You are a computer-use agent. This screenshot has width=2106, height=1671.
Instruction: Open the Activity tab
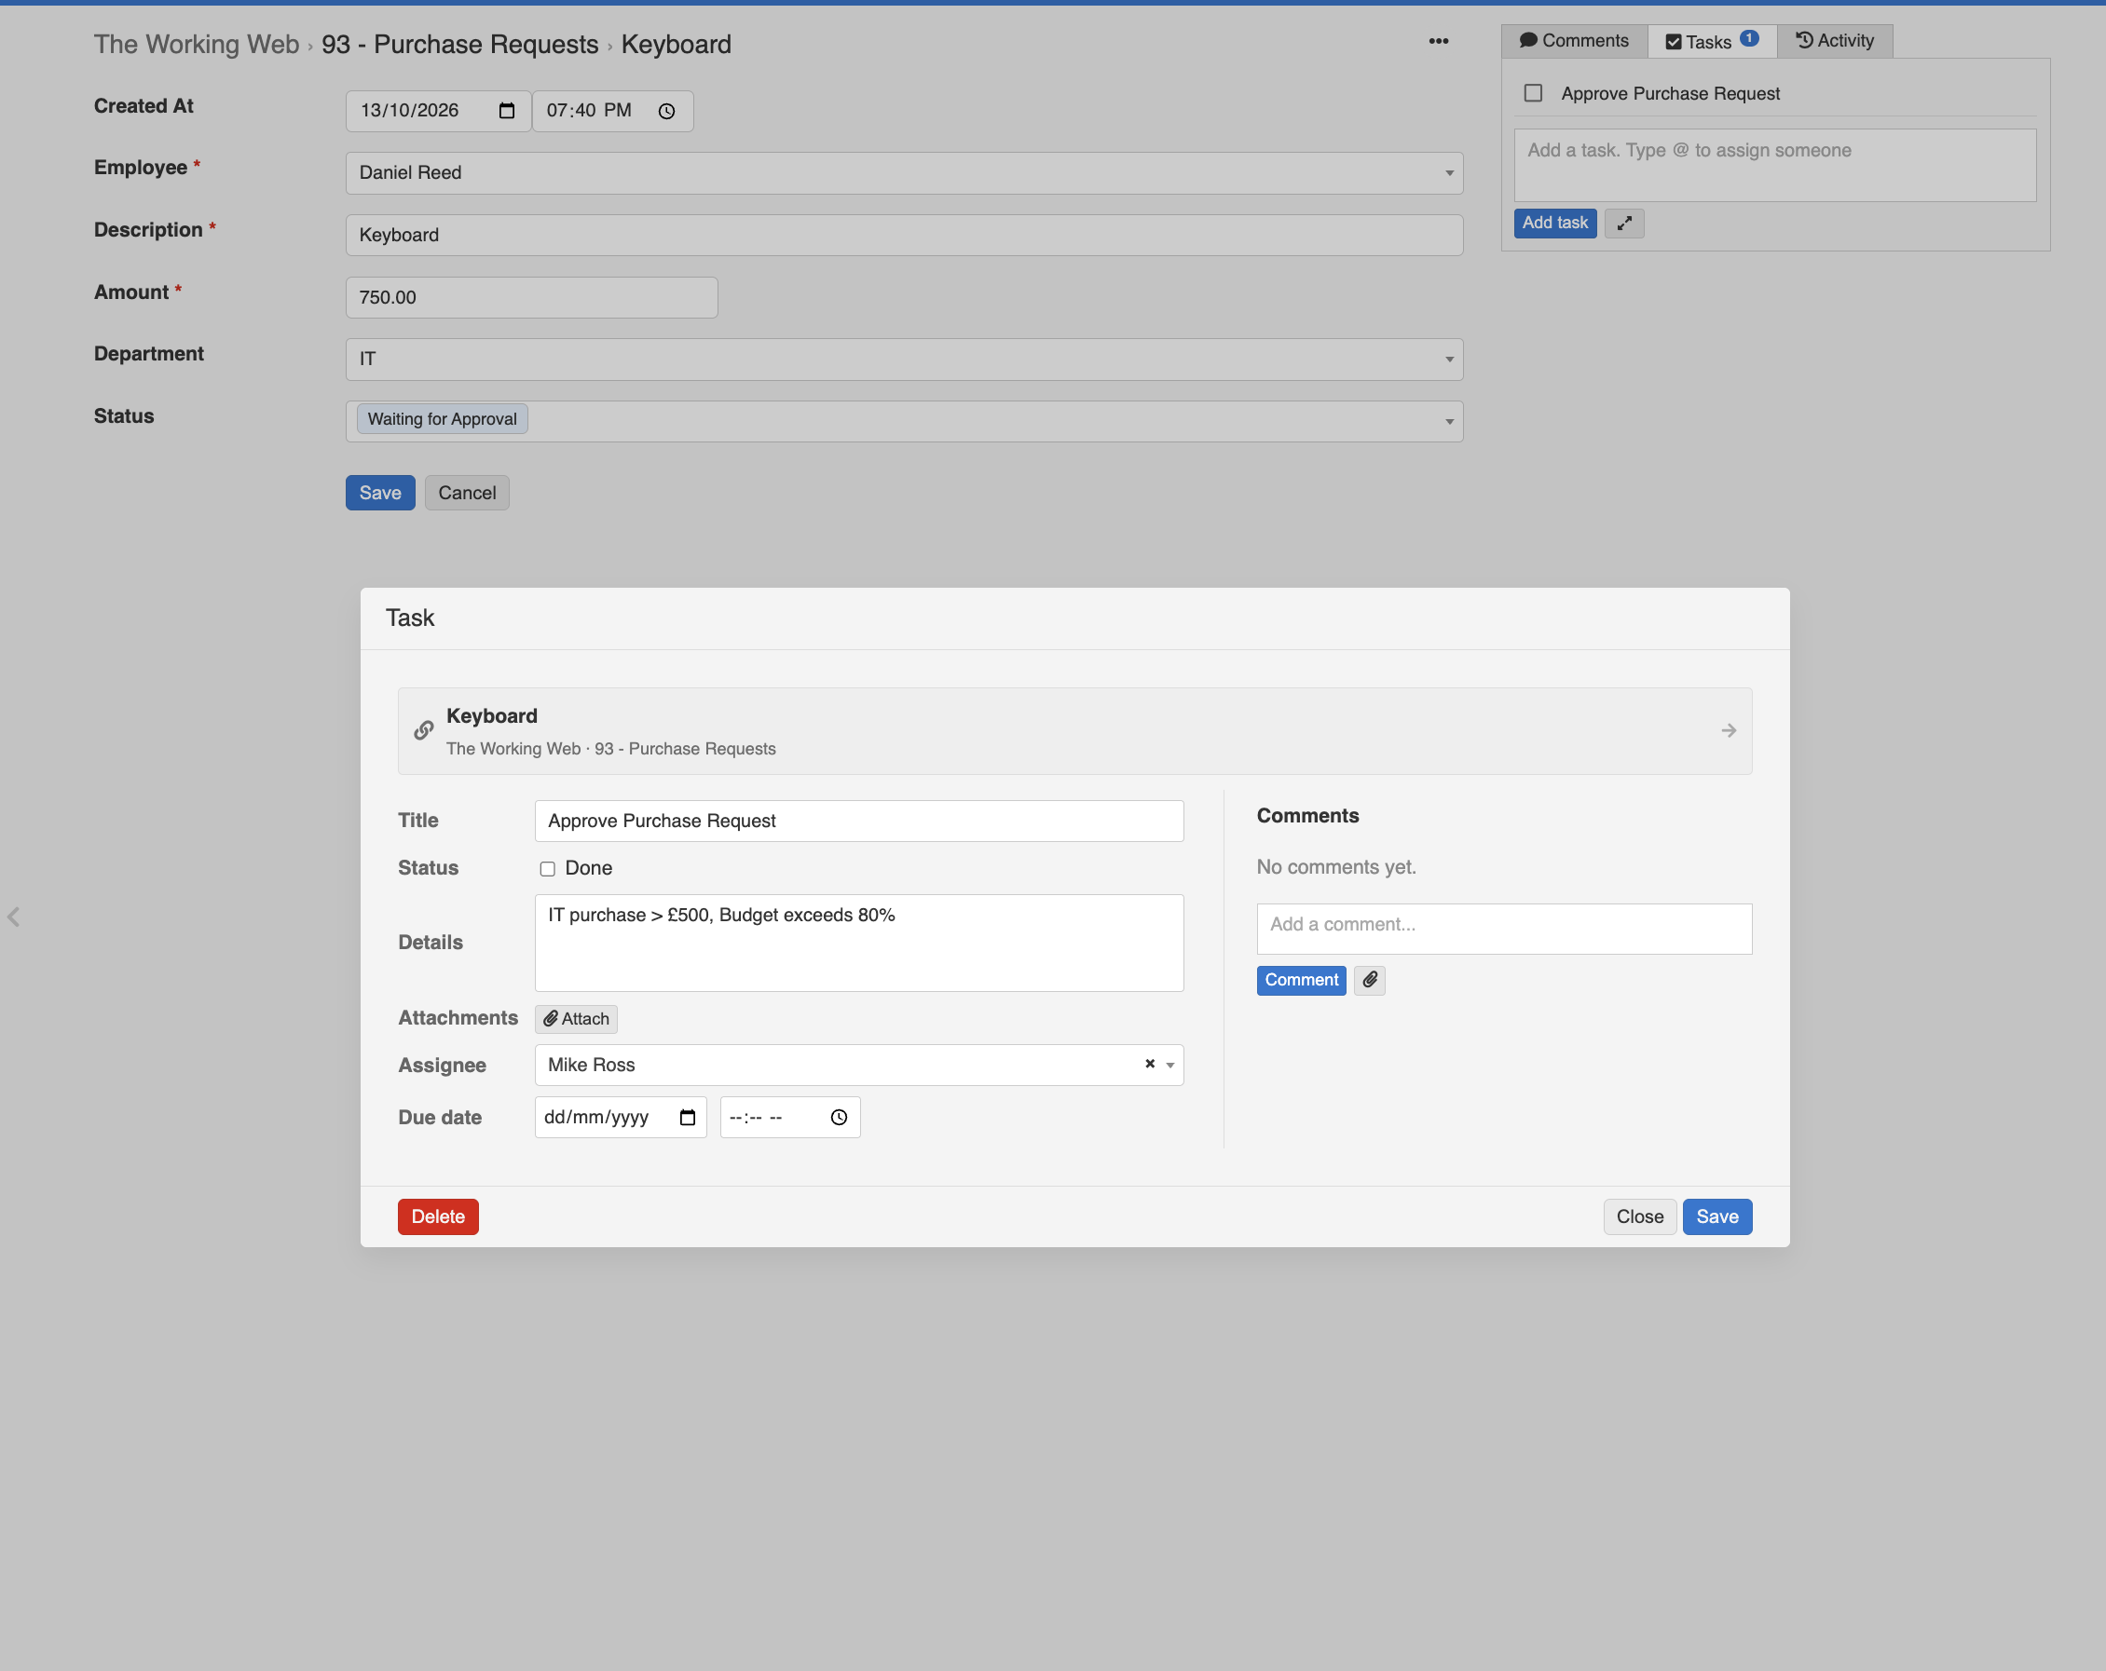[x=1835, y=41]
